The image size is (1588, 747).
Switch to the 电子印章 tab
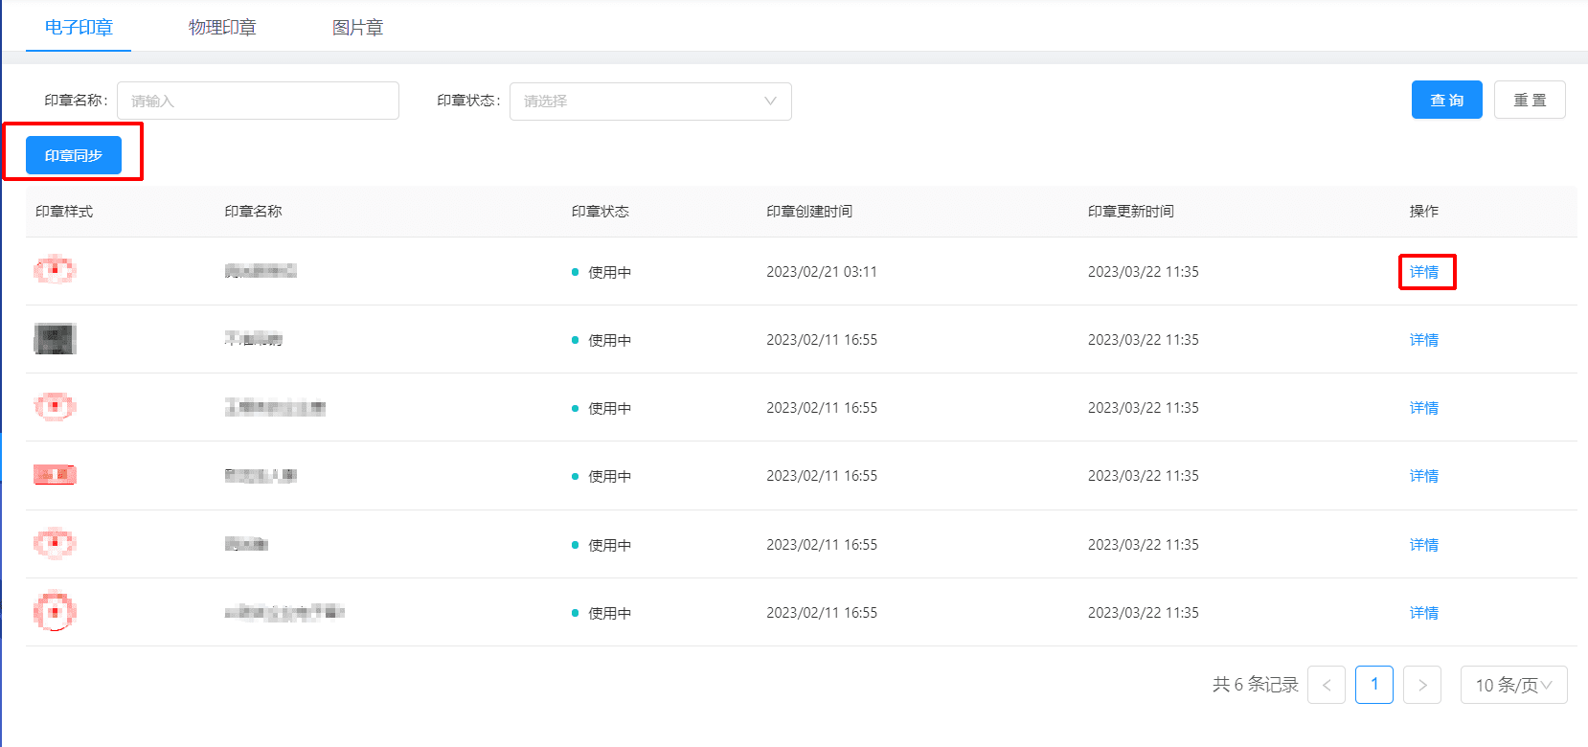[x=79, y=28]
